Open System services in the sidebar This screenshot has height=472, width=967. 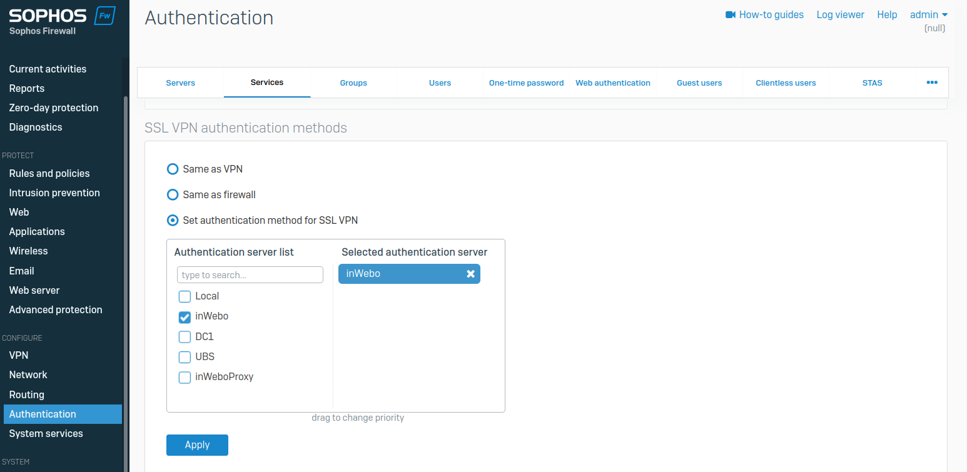[46, 433]
